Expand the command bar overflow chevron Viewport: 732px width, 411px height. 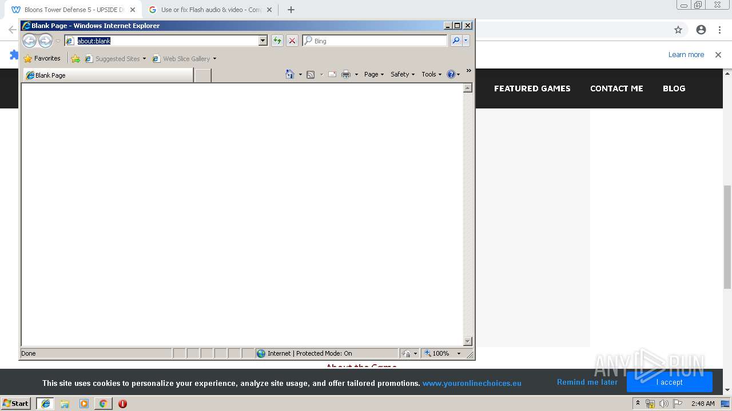469,71
